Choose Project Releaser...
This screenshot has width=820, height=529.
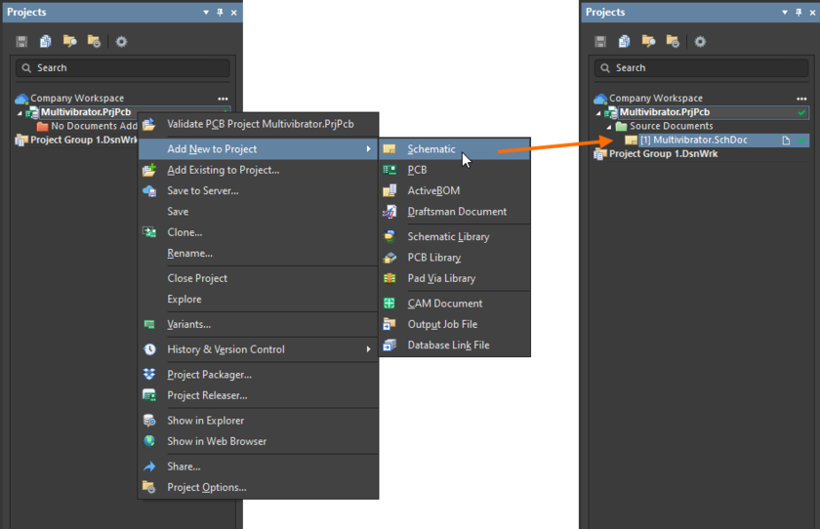coord(259,395)
